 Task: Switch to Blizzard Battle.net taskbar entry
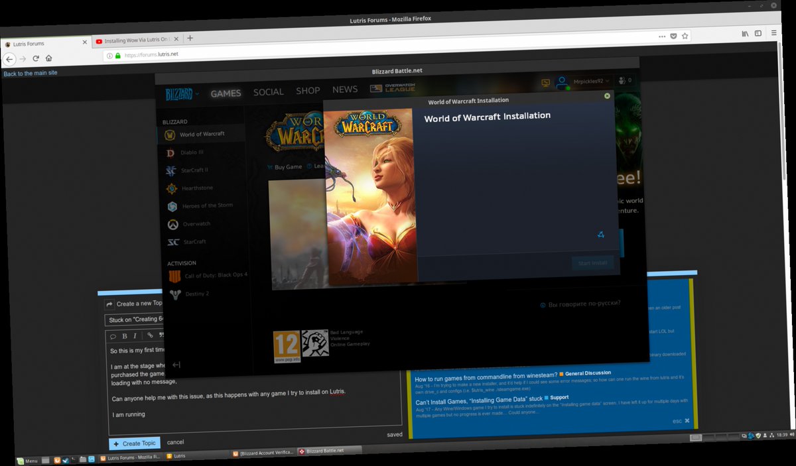pyautogui.click(x=329, y=451)
